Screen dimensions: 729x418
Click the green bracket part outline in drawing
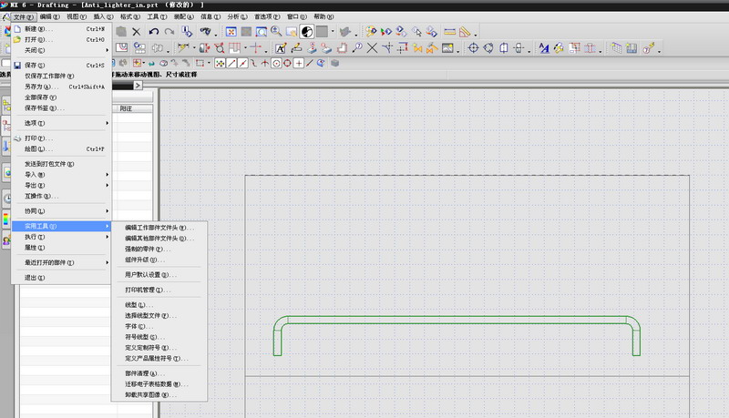[x=457, y=320]
